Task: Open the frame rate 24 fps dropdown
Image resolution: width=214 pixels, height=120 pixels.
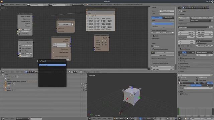Action: pyautogui.click(x=204, y=41)
